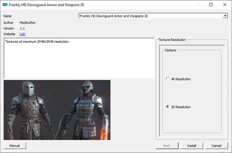
Task: Click the 'Texture Resolution' group label
Action: tap(172, 40)
